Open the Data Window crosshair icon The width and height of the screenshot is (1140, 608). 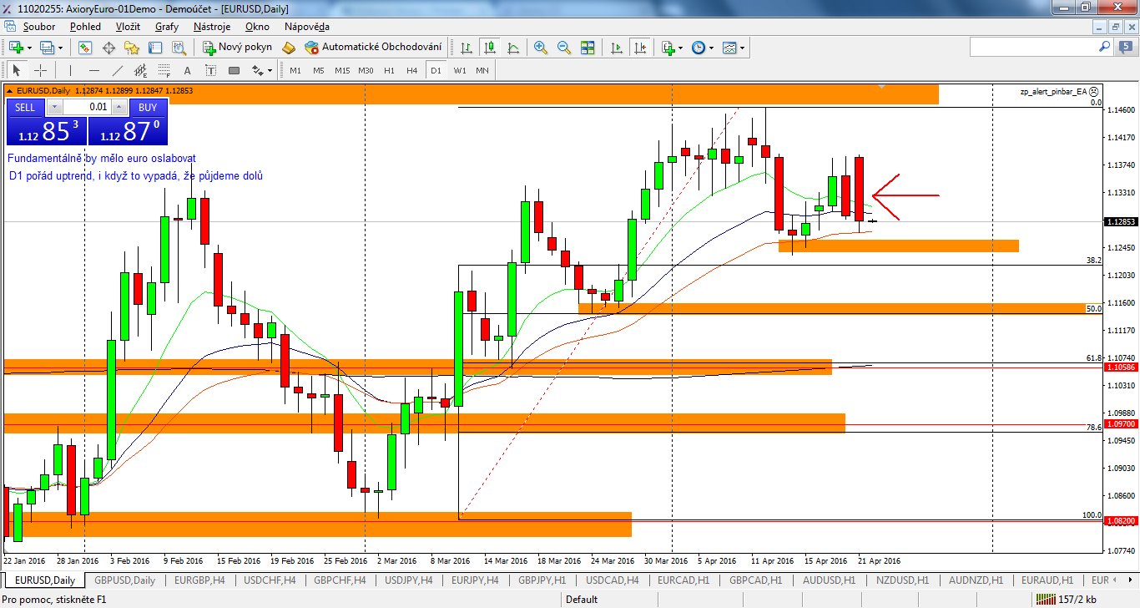tap(108, 48)
